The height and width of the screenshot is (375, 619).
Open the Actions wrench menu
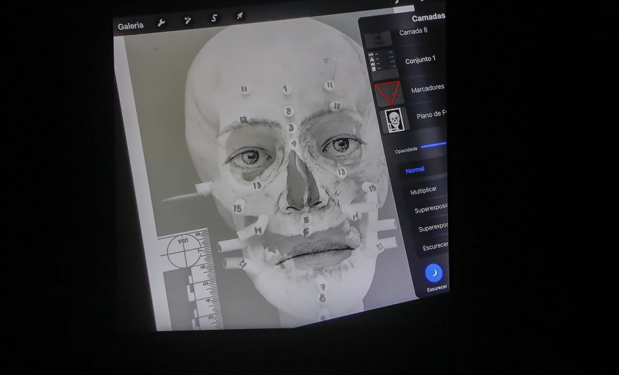(x=161, y=23)
